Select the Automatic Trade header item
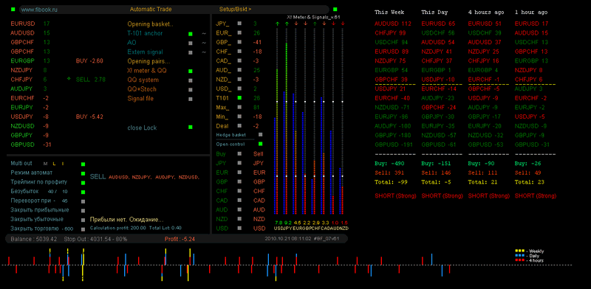Viewport: 591px width, 289px height. (151, 9)
